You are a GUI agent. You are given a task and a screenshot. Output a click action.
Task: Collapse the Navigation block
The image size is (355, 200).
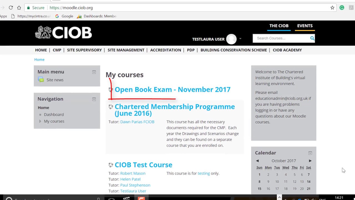point(94,99)
